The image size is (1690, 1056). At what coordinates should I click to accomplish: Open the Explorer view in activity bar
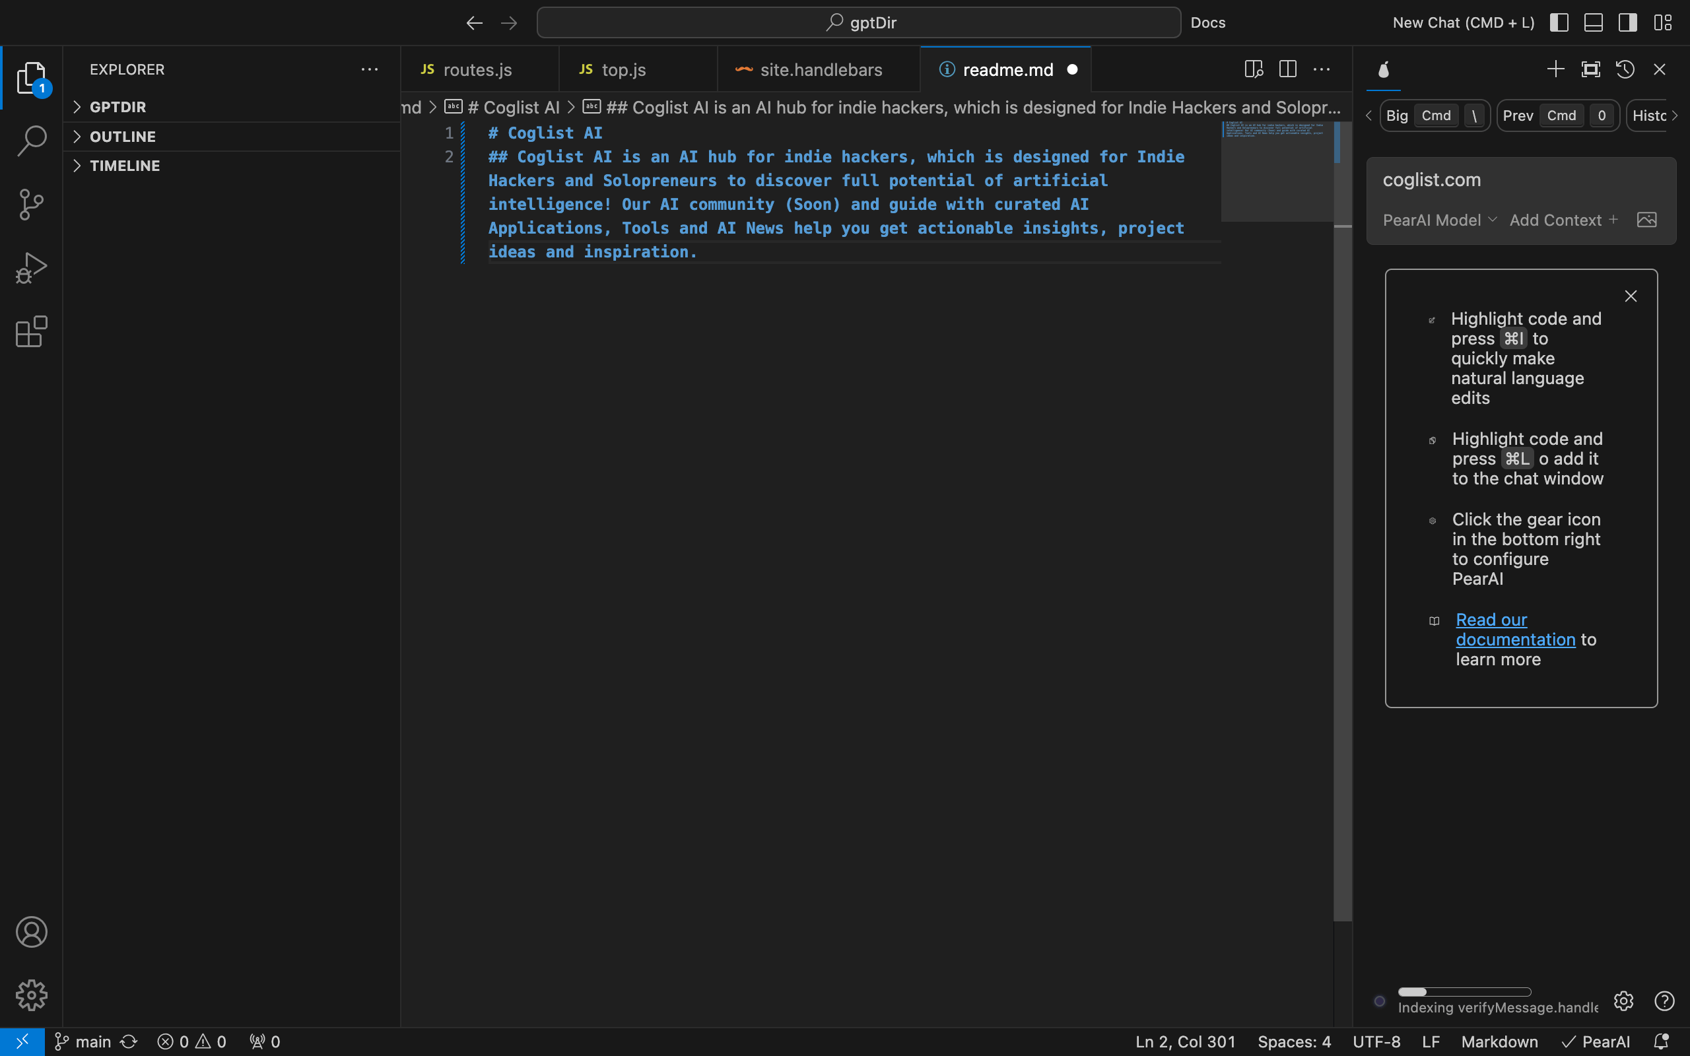pos(32,77)
